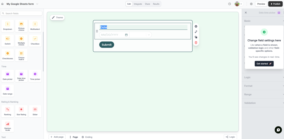Screen dimensions: 284x139
Task: Duplicate the field using copy icon
Action: (196, 37)
